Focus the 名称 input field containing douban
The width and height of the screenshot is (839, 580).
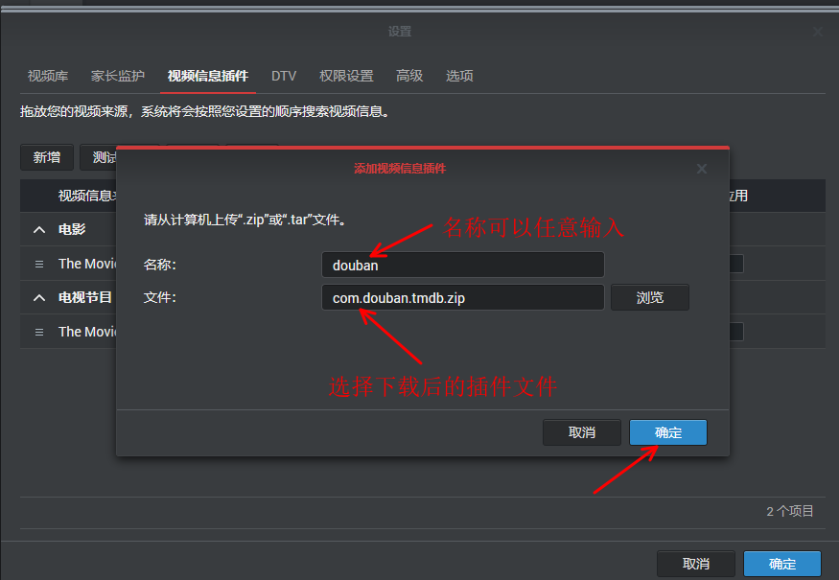[x=463, y=265]
